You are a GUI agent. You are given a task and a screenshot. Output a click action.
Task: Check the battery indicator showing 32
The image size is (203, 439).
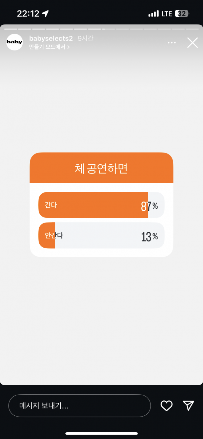tap(182, 14)
